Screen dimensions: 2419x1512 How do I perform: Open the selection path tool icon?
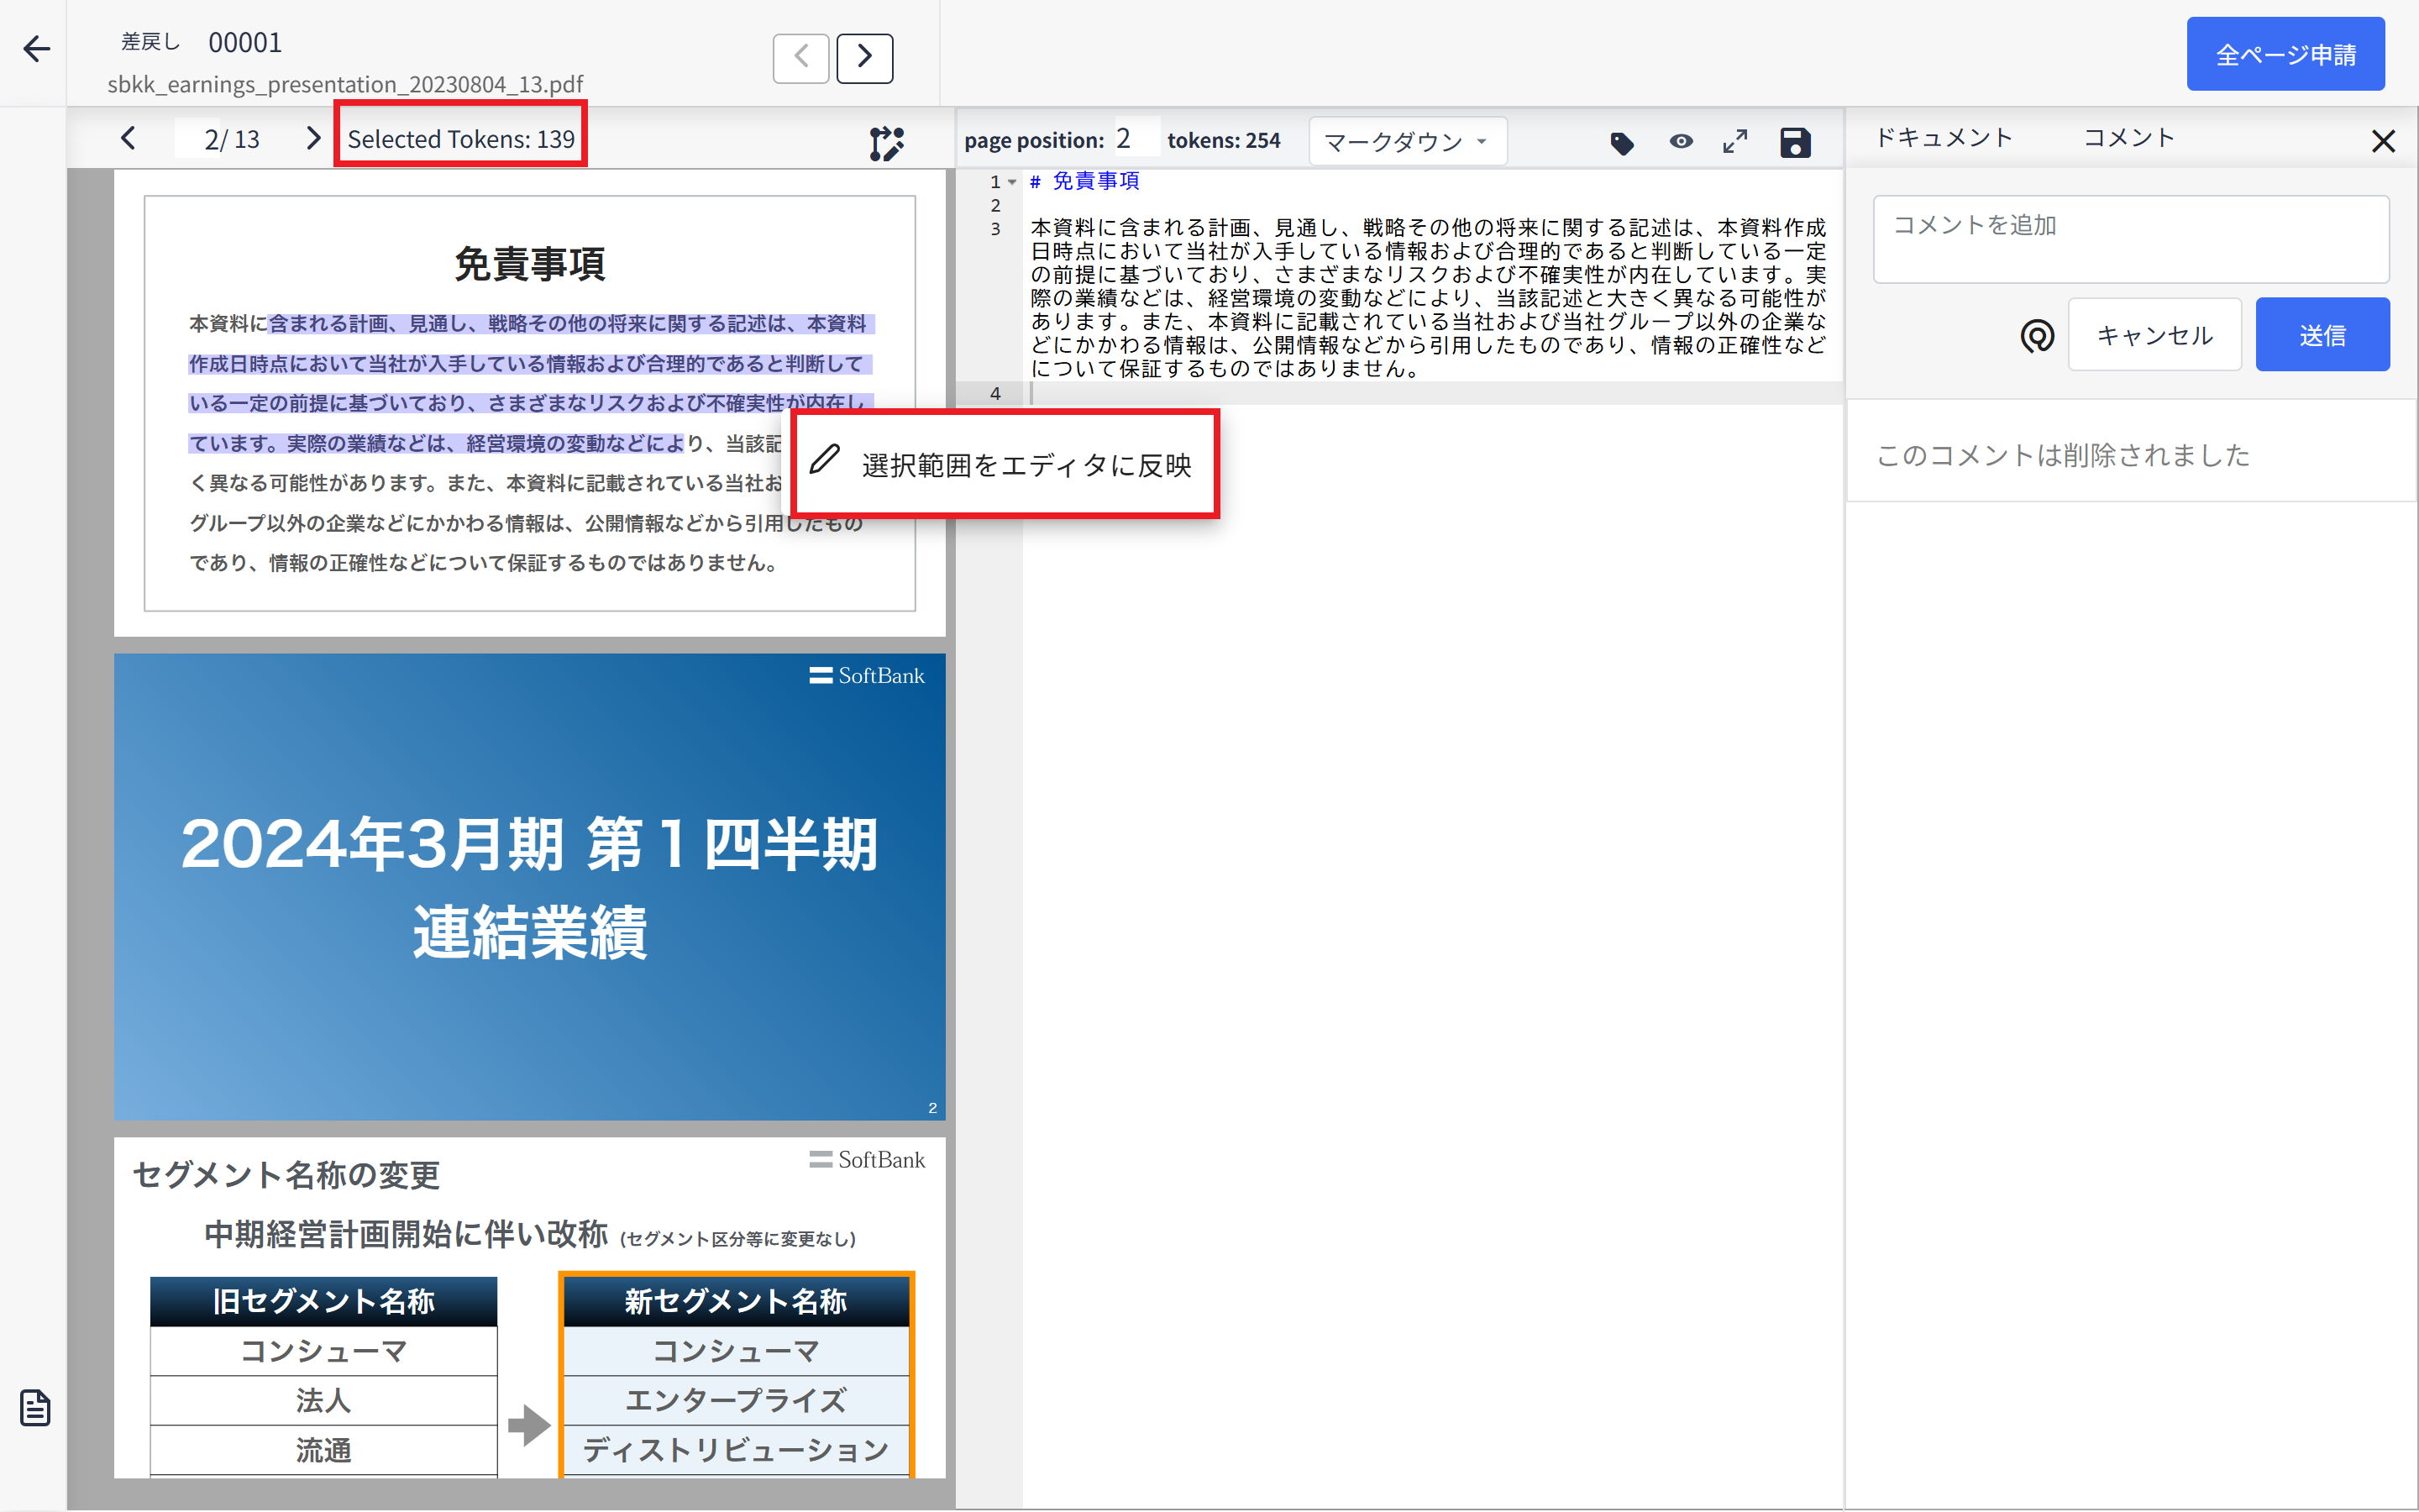[885, 143]
